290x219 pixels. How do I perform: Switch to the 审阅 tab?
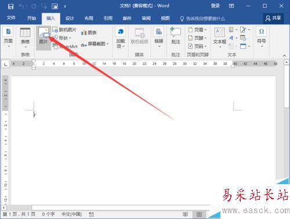tap(146, 18)
